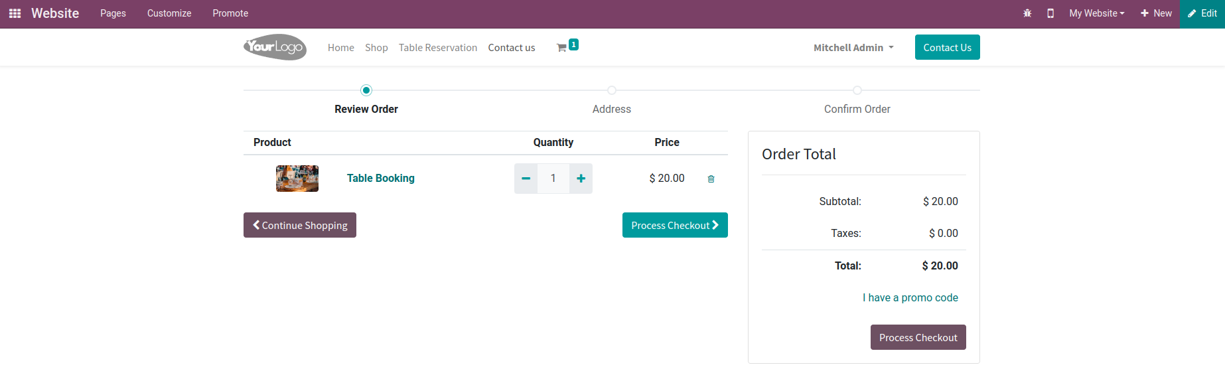Viewport: 1225px width, 381px height.
Task: Open the shopping cart icon
Action: [562, 48]
